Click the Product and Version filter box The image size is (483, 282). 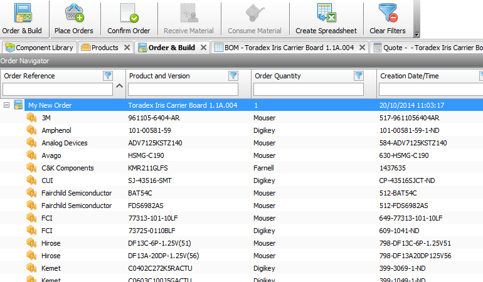pos(183,90)
